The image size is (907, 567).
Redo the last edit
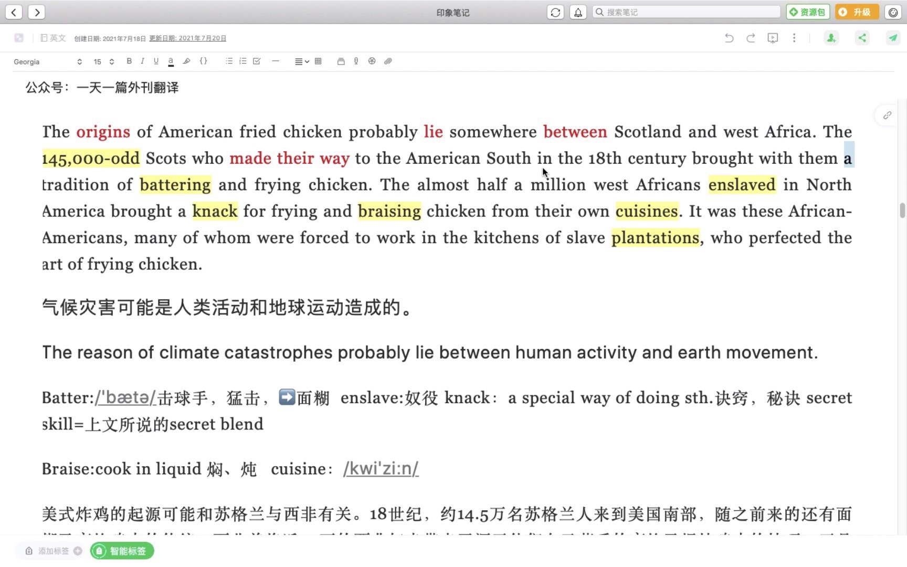pyautogui.click(x=751, y=38)
